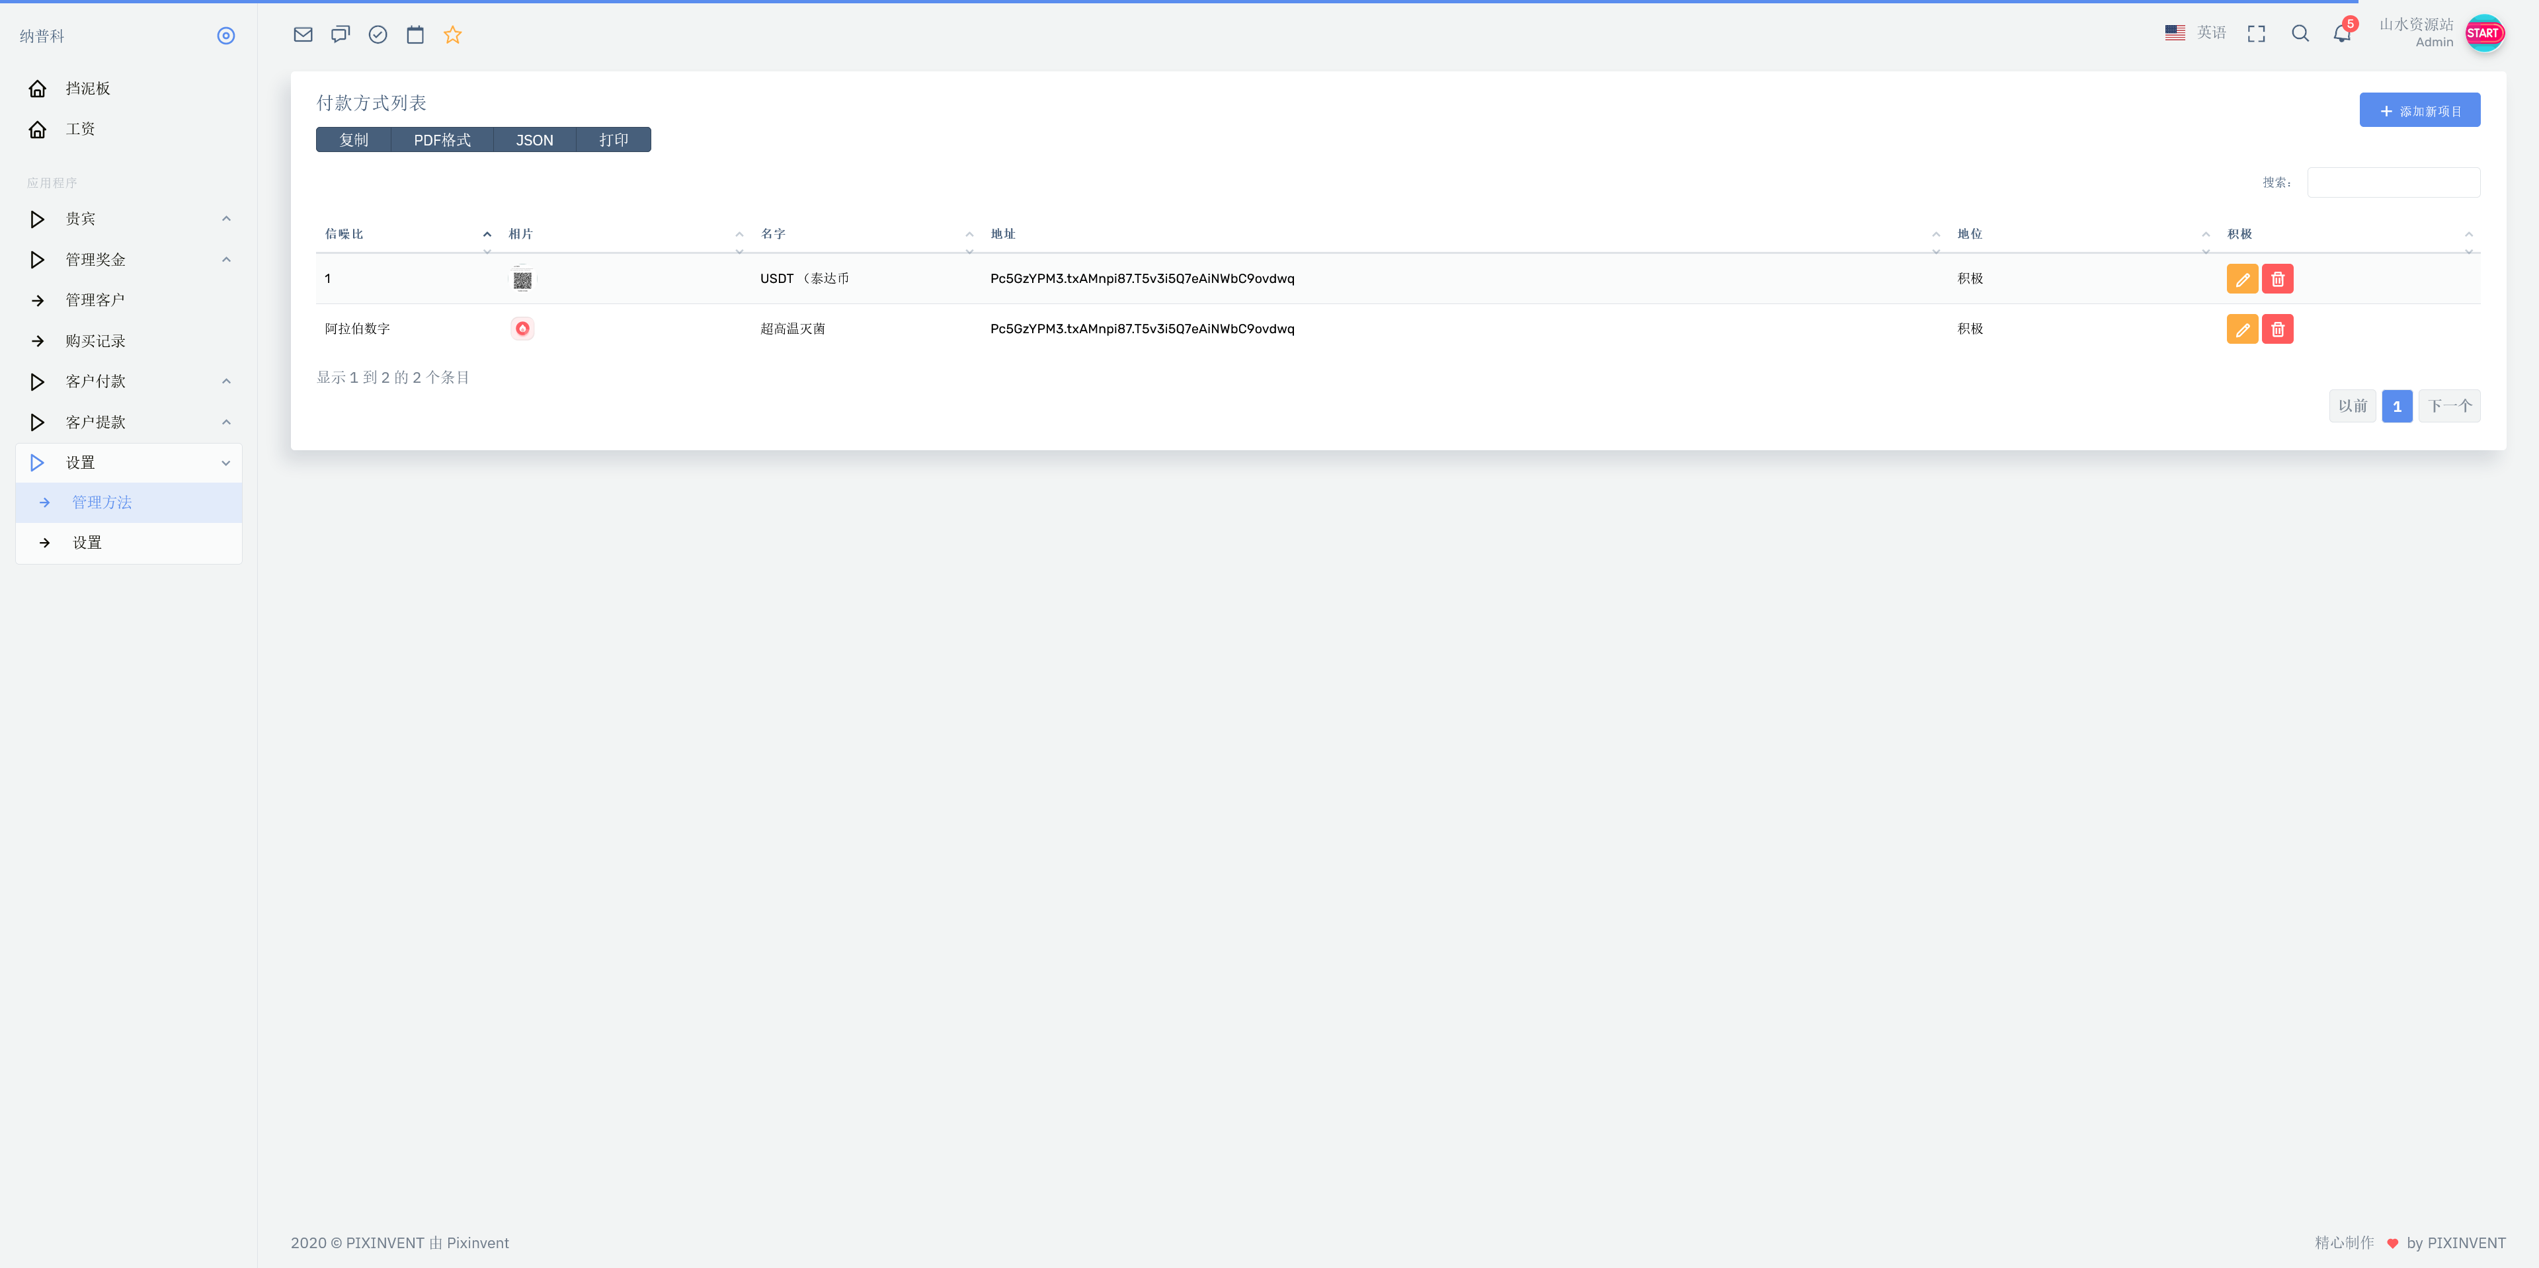The image size is (2539, 1268).
Task: Open the calendar icon in the toolbar
Action: [x=415, y=34]
